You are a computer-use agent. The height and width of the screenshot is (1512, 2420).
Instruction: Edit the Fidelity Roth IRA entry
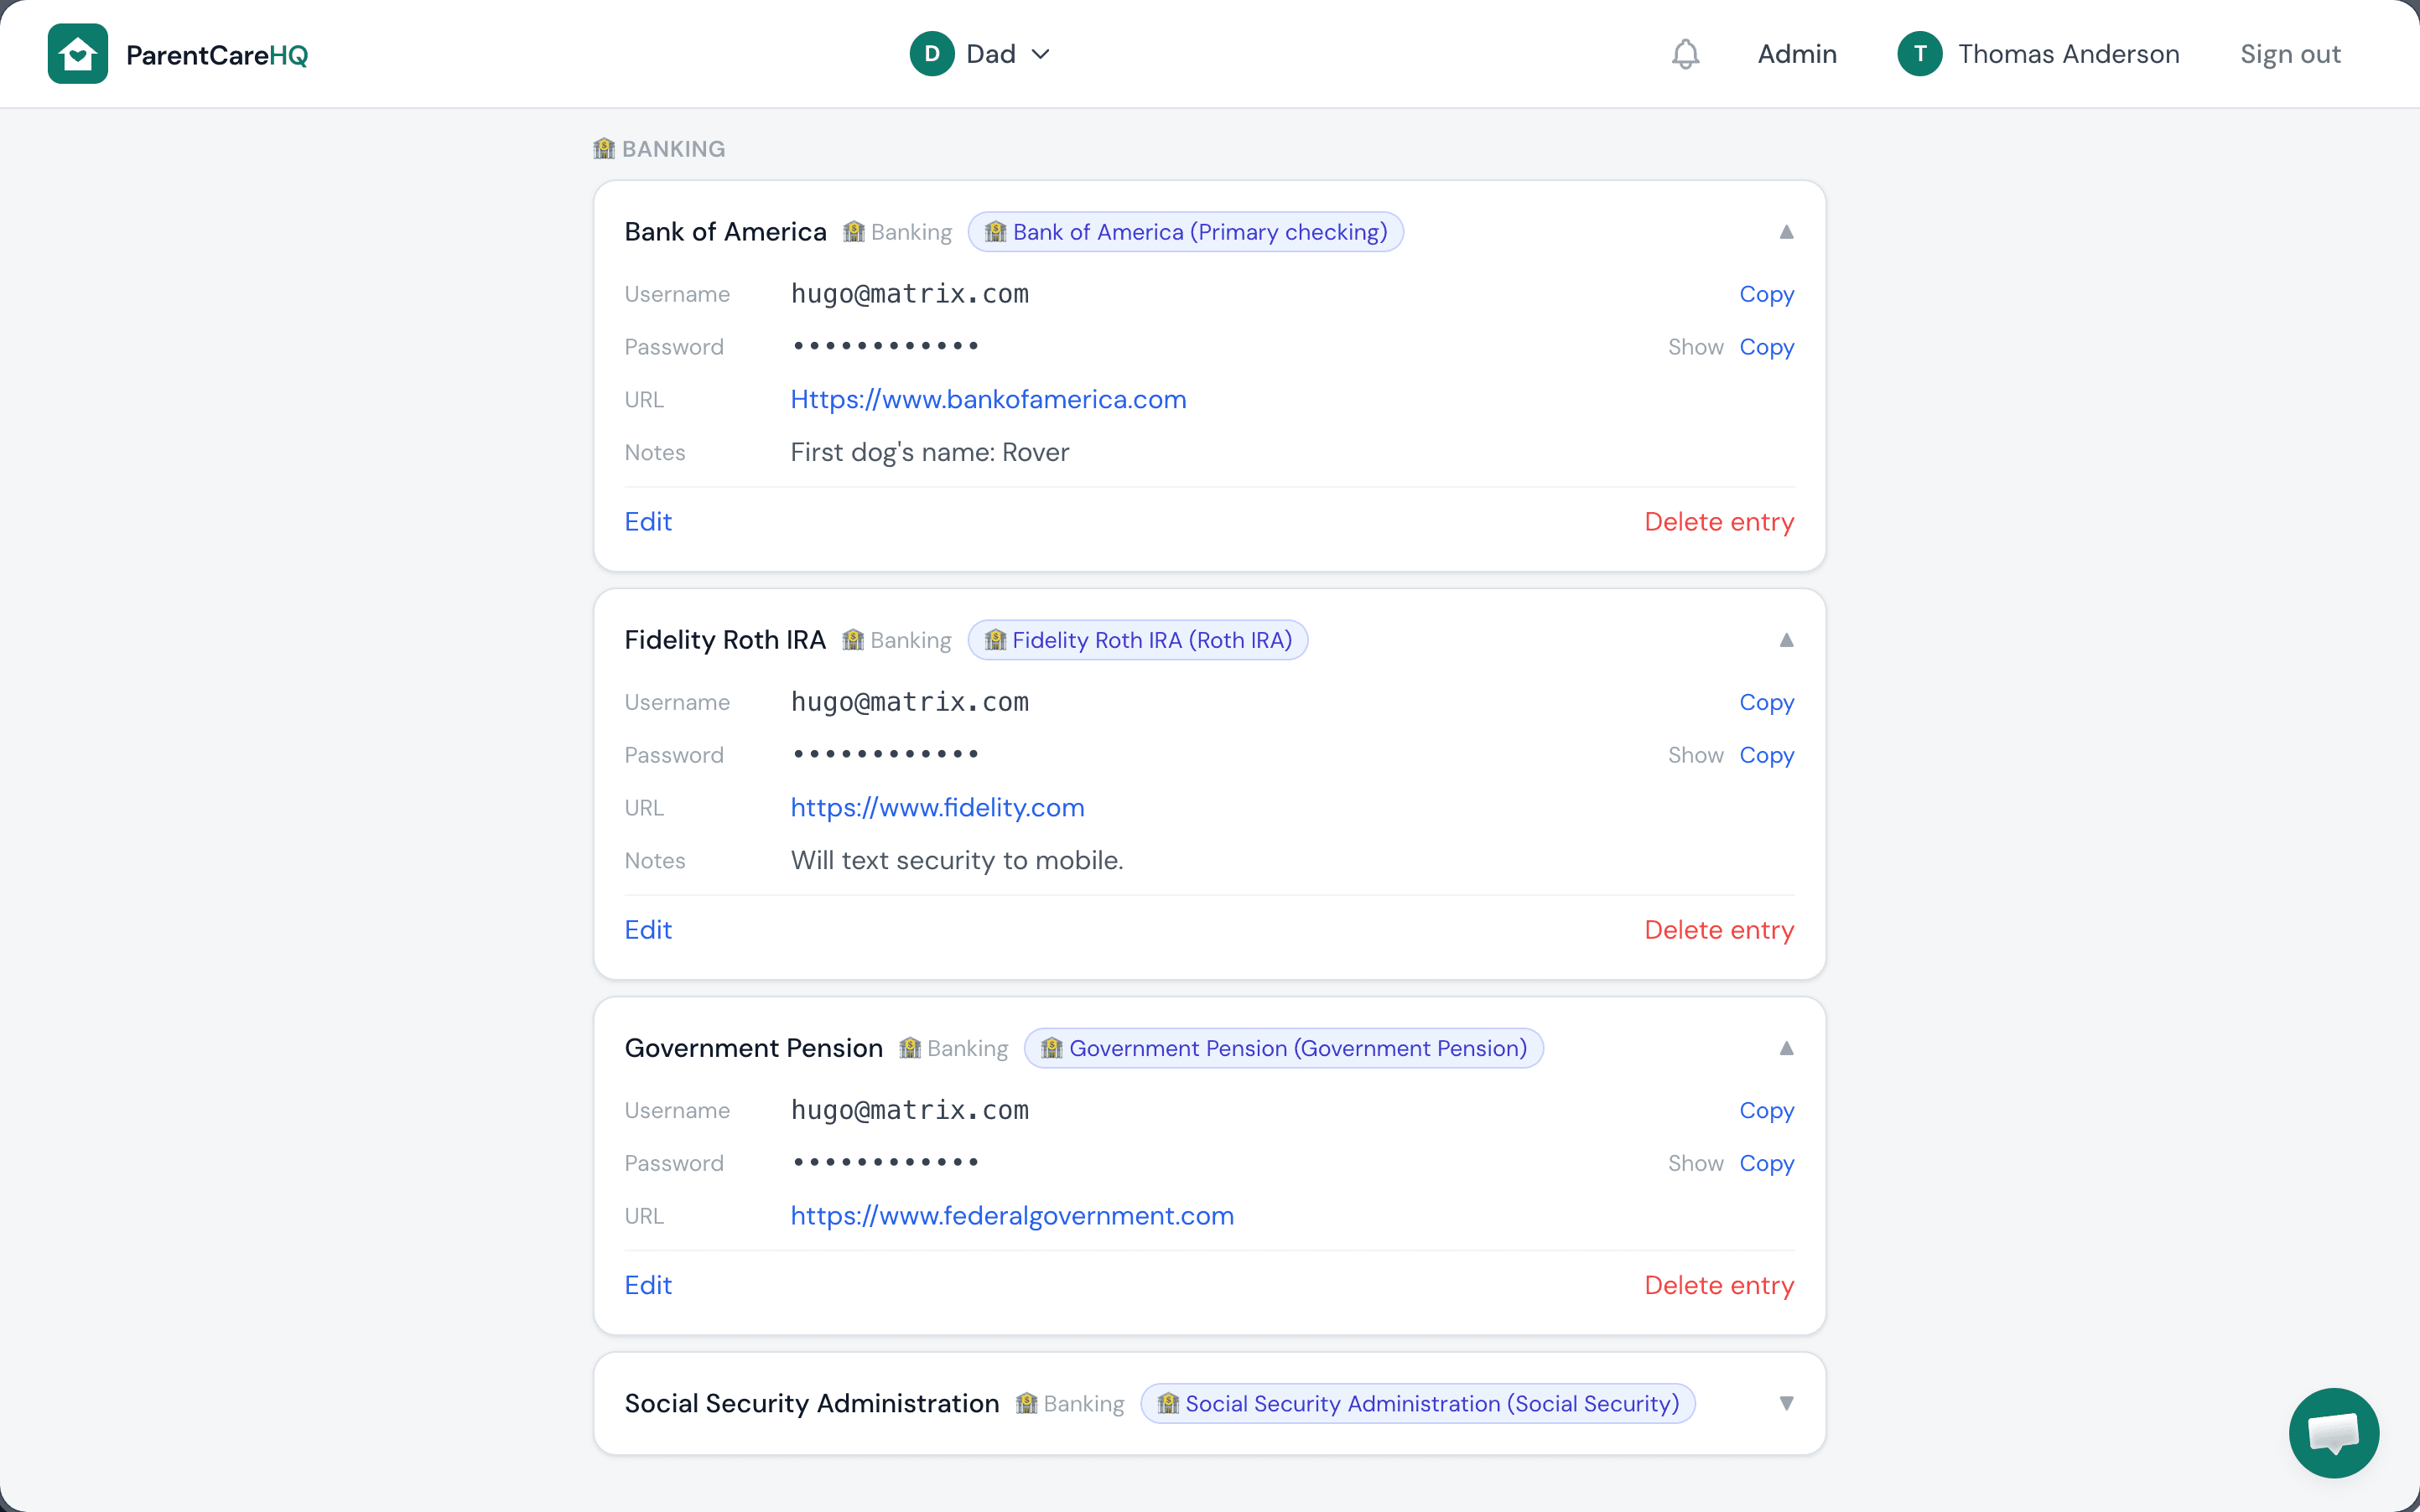[647, 929]
